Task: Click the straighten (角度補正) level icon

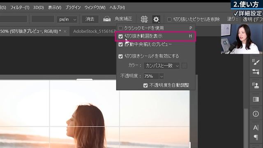Action: [107, 19]
